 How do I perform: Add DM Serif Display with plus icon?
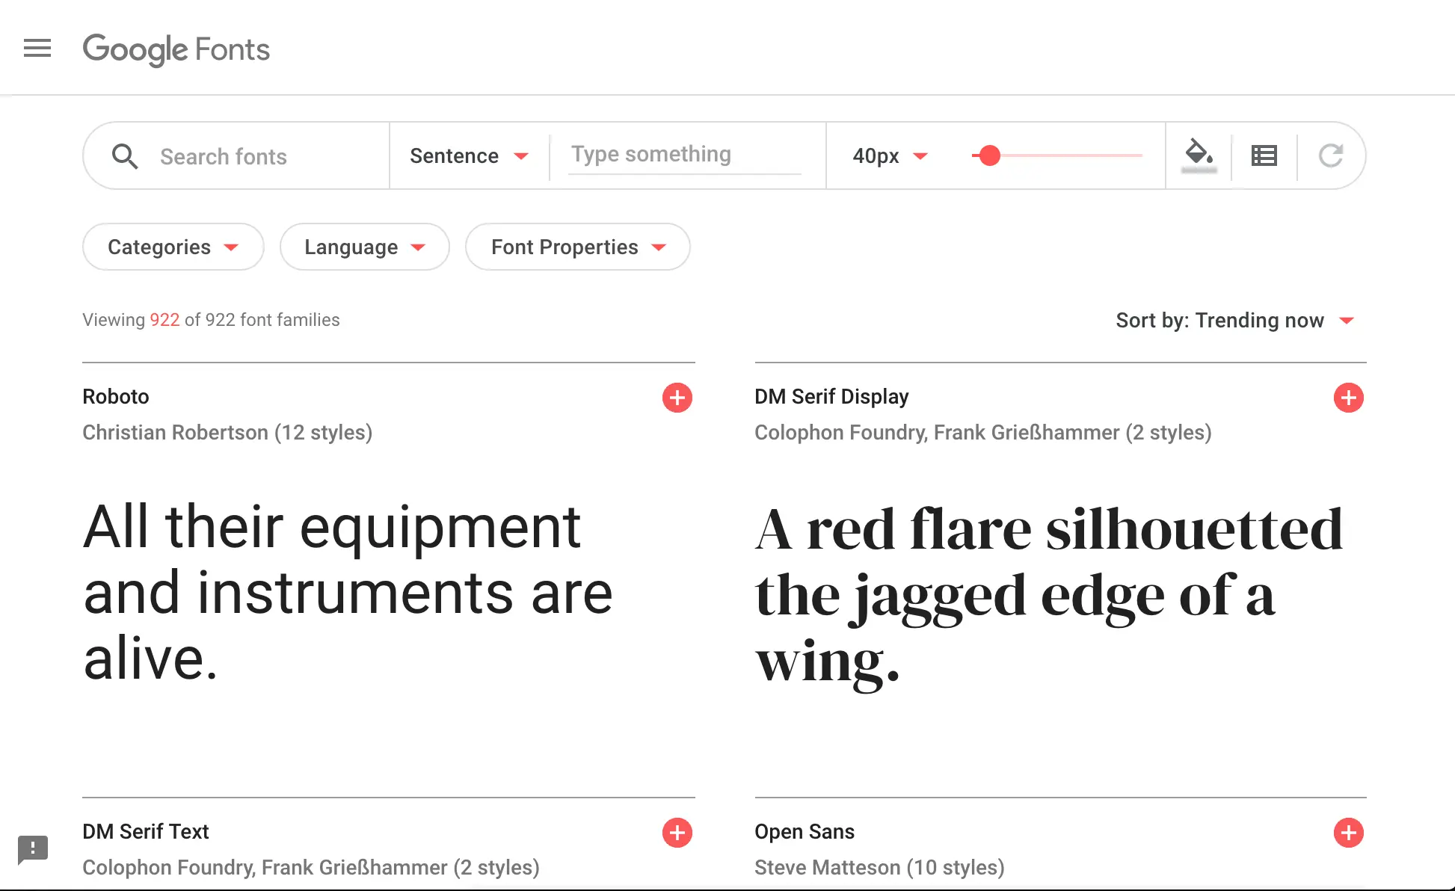[1348, 398]
